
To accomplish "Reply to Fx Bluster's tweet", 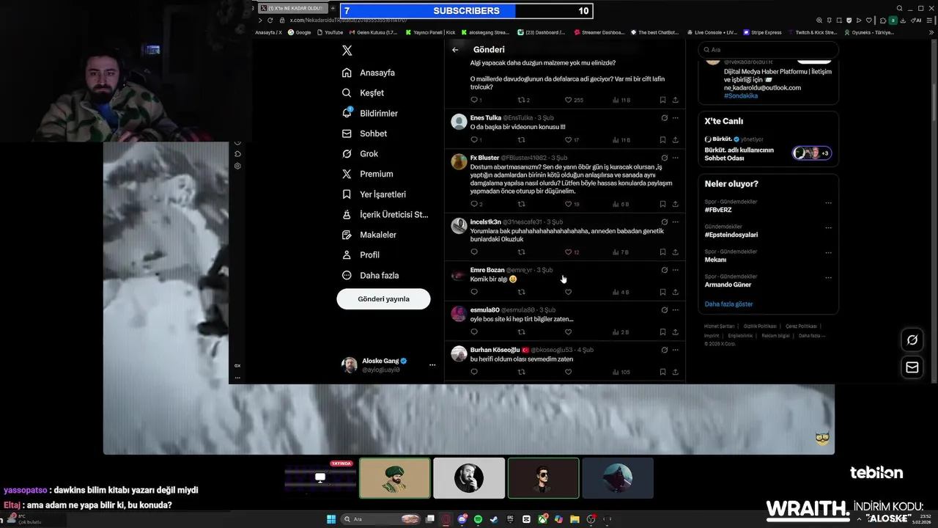I will 474,204.
